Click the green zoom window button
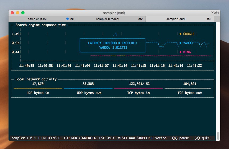Screen dimensions: 229x149 point(23,13)
